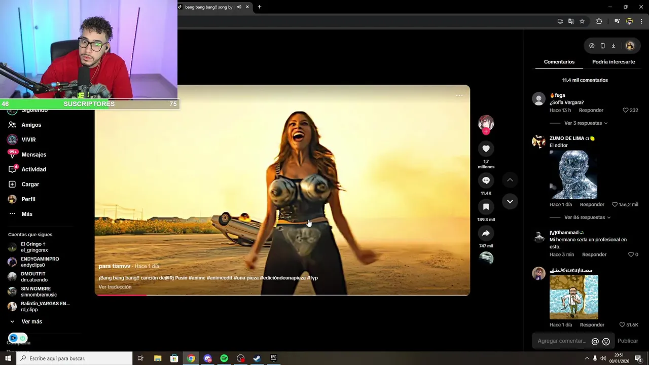Click the download desktop app icon in pill
Viewport: 649px width, 365px height.
click(x=613, y=46)
